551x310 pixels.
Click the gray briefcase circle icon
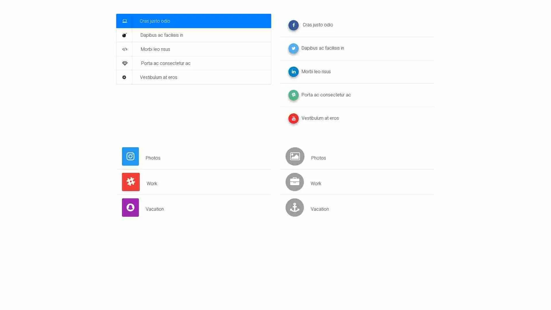294,182
